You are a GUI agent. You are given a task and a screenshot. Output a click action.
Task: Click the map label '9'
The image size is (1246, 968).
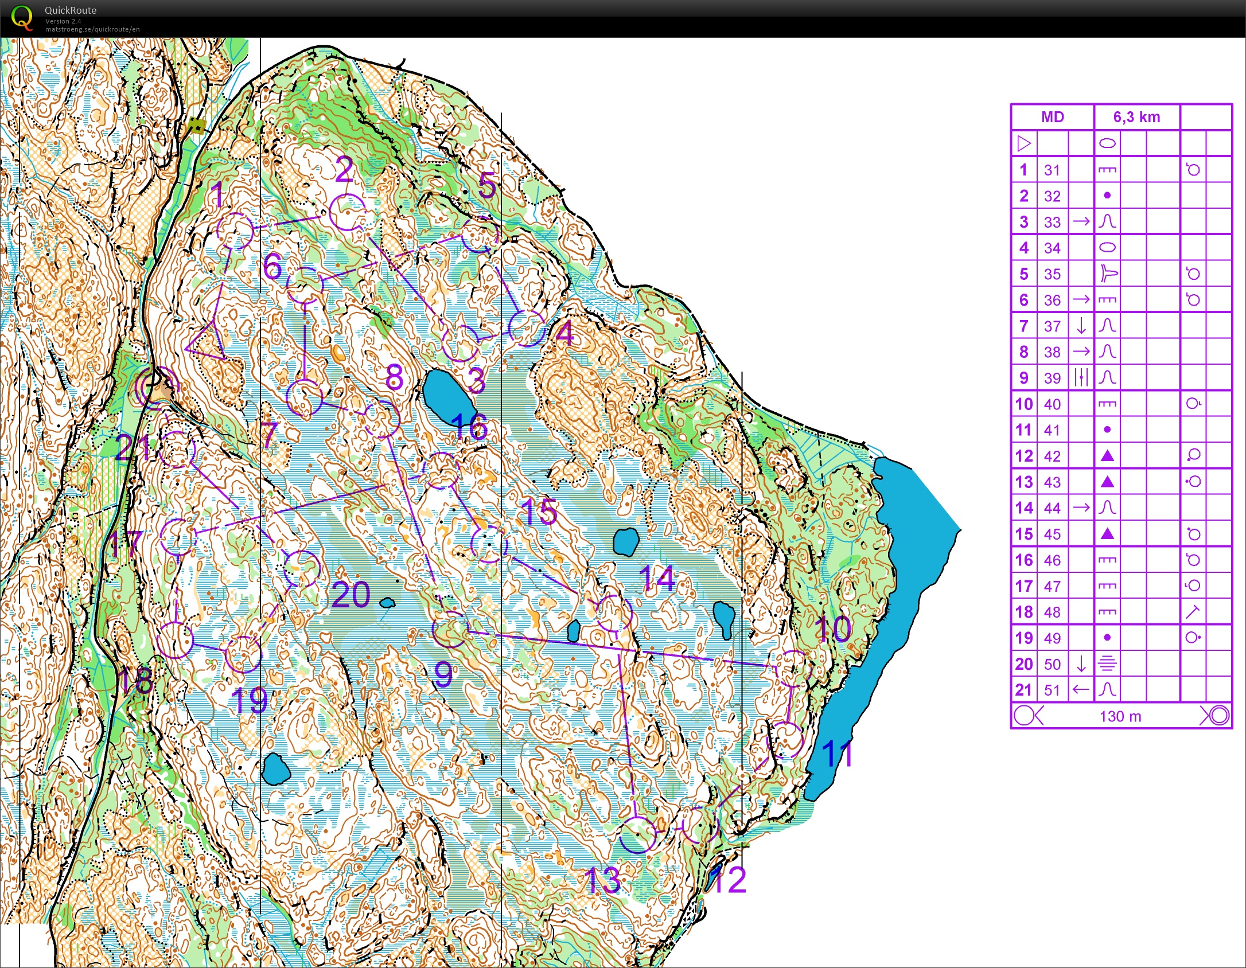click(443, 674)
